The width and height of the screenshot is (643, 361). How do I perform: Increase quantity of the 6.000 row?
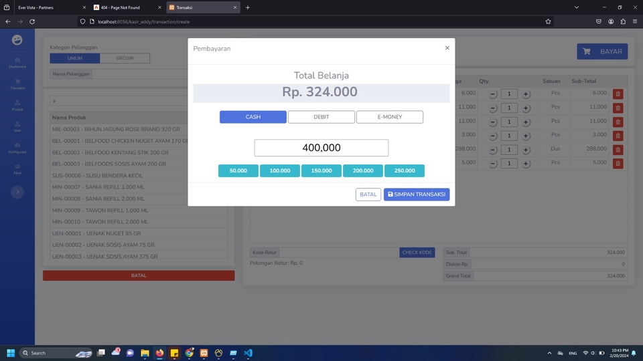point(525,94)
